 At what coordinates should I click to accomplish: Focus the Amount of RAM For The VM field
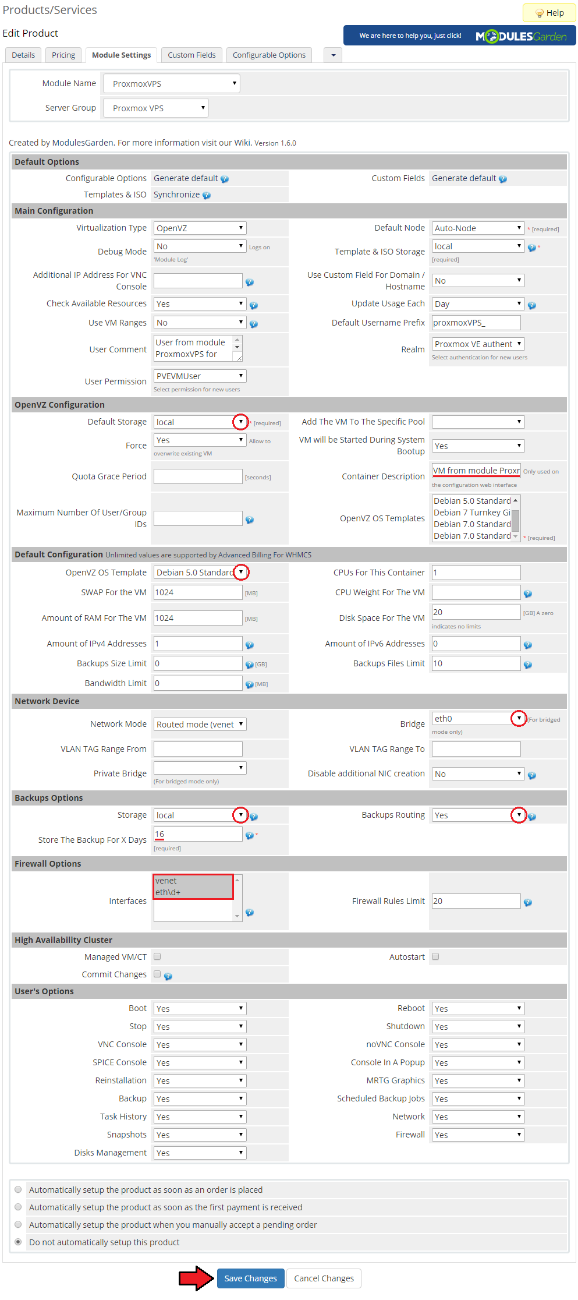click(x=198, y=618)
